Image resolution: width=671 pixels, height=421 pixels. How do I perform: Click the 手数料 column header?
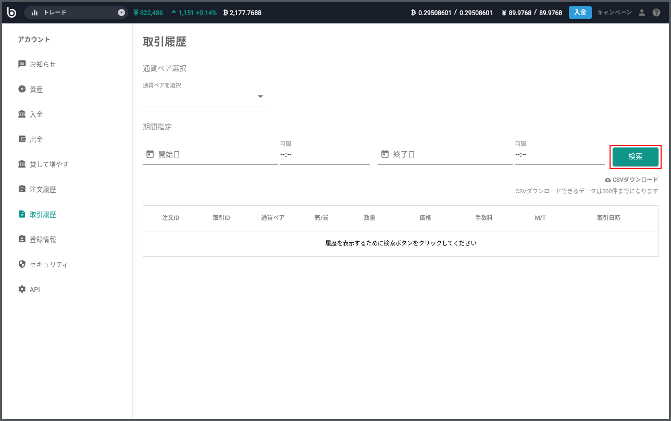coord(484,218)
